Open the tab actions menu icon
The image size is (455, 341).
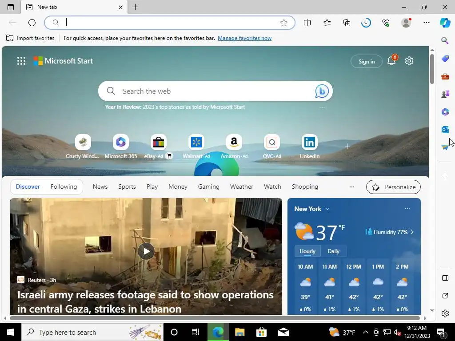pos(11,7)
